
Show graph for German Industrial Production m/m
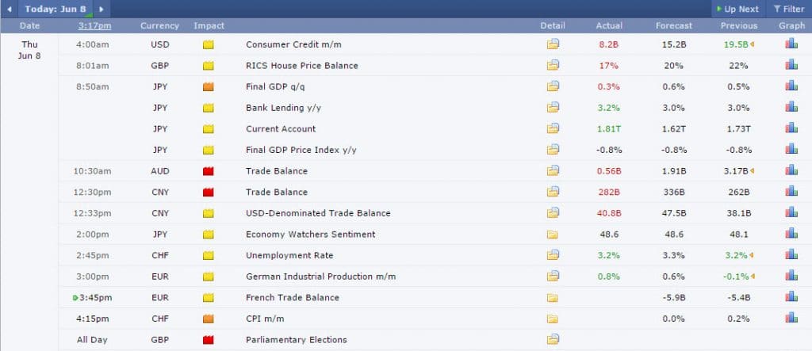(791, 277)
